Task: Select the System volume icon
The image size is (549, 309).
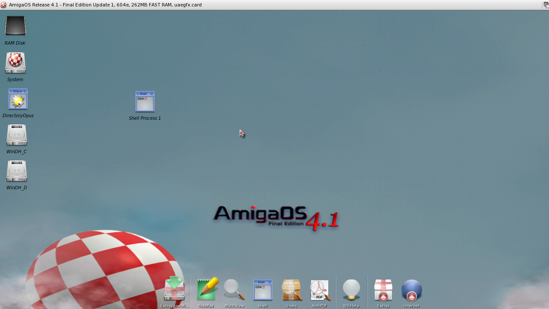Action: 15,63
